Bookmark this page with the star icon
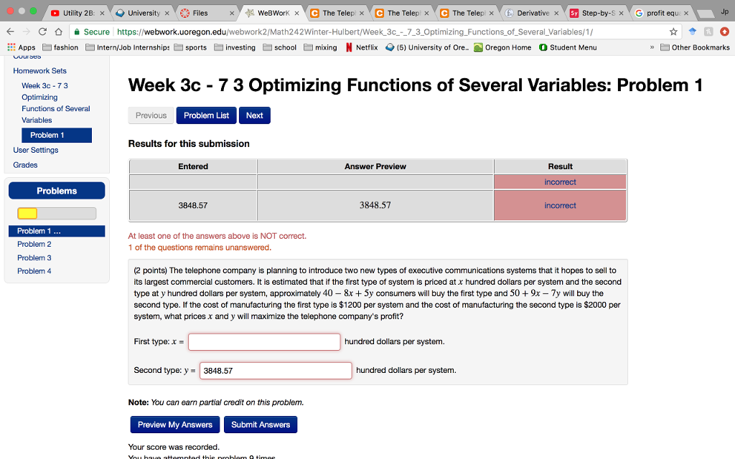Screen dimensions: 735x459 tap(673, 32)
